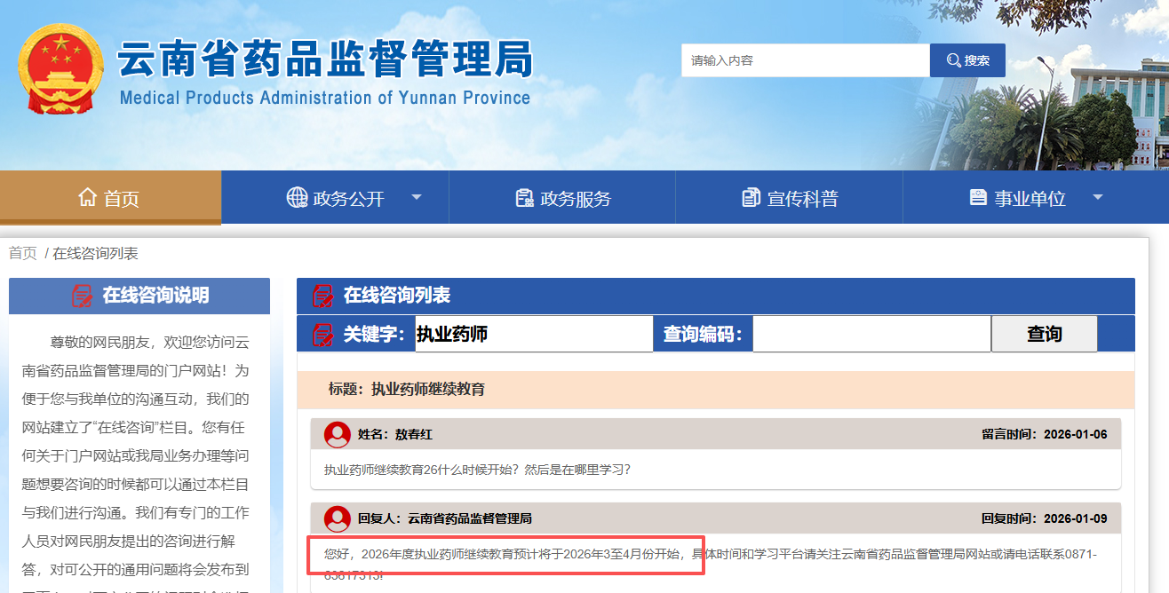This screenshot has height=593, width=1169.
Task: Click the globe icon beside 政务公开
Action: [297, 197]
